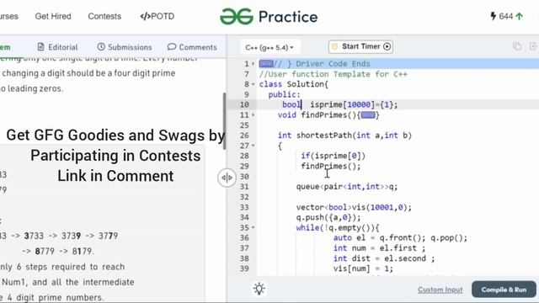The height and width of the screenshot is (303, 539).
Task: Click the text 'int dist = el.second ;'
Action: 384,258
